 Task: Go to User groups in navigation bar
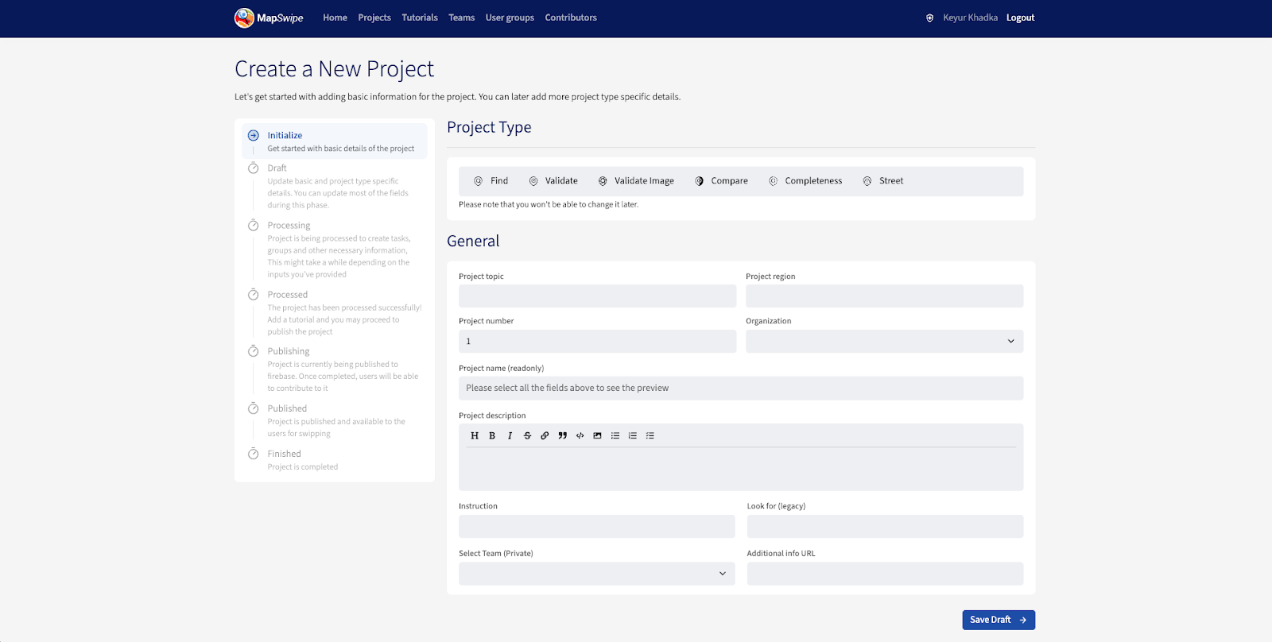510,17
